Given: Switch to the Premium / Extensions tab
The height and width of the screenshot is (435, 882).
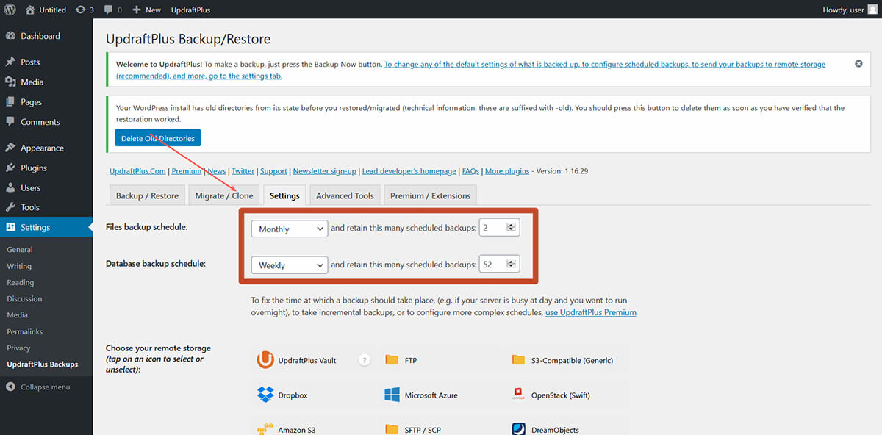Looking at the screenshot, I should [430, 195].
